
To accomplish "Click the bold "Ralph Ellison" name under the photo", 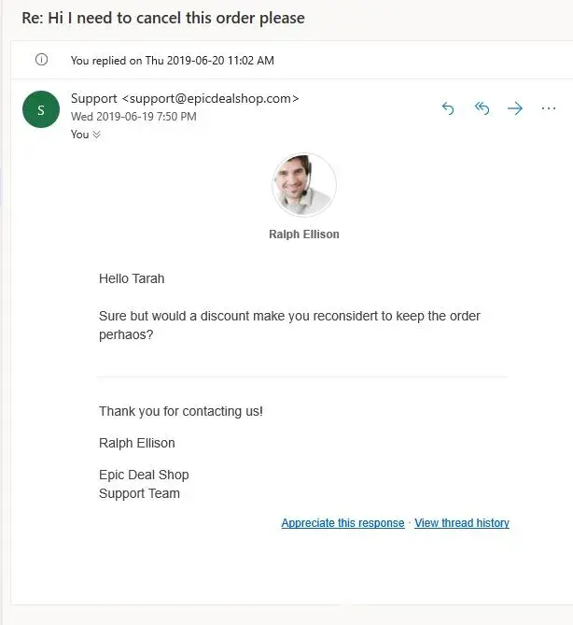I will click(304, 234).
